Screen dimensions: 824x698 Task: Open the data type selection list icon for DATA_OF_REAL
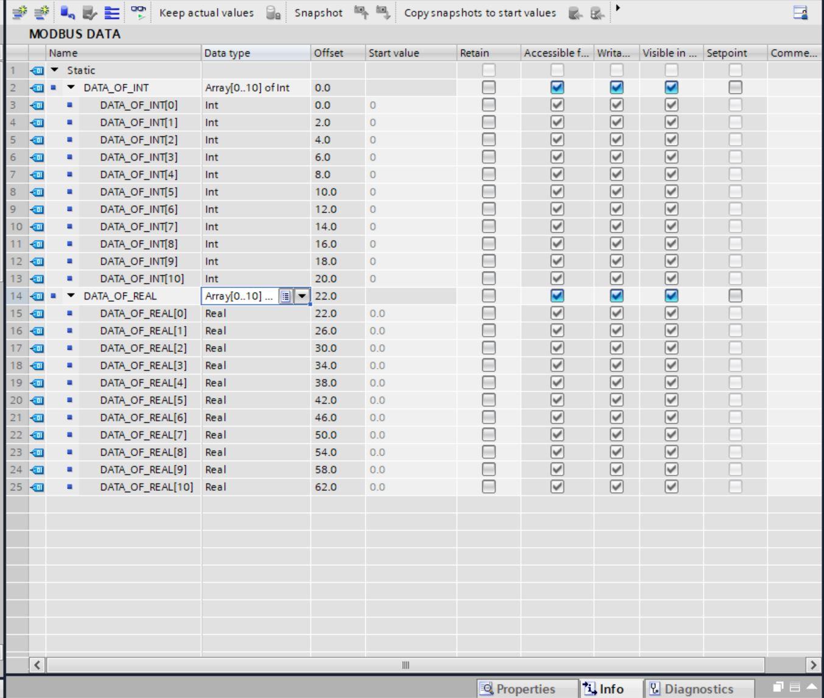coord(285,296)
